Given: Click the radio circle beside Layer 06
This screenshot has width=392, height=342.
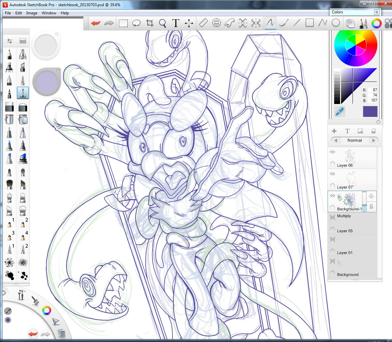Looking at the screenshot, I should coord(333,164).
